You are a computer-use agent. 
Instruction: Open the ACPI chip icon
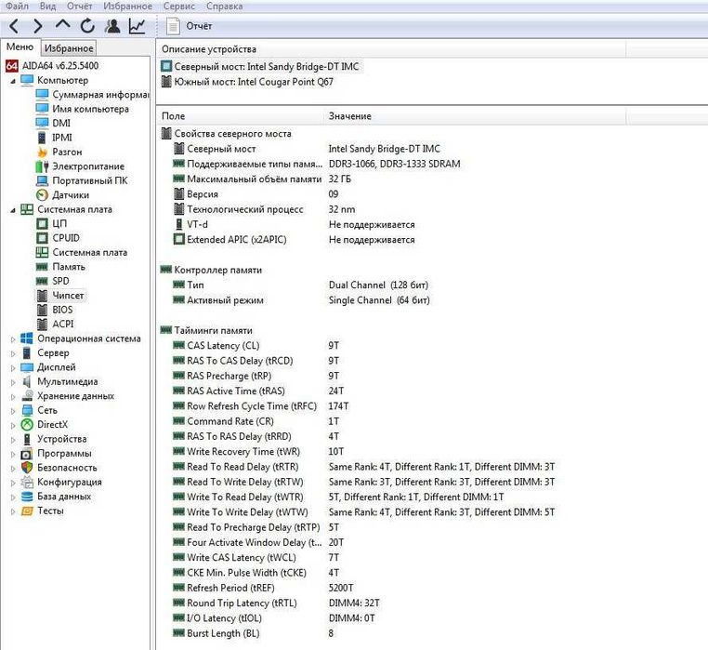42,325
